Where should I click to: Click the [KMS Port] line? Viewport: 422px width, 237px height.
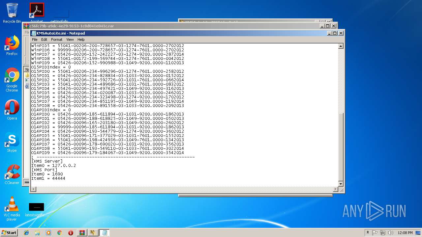[x=45, y=170]
